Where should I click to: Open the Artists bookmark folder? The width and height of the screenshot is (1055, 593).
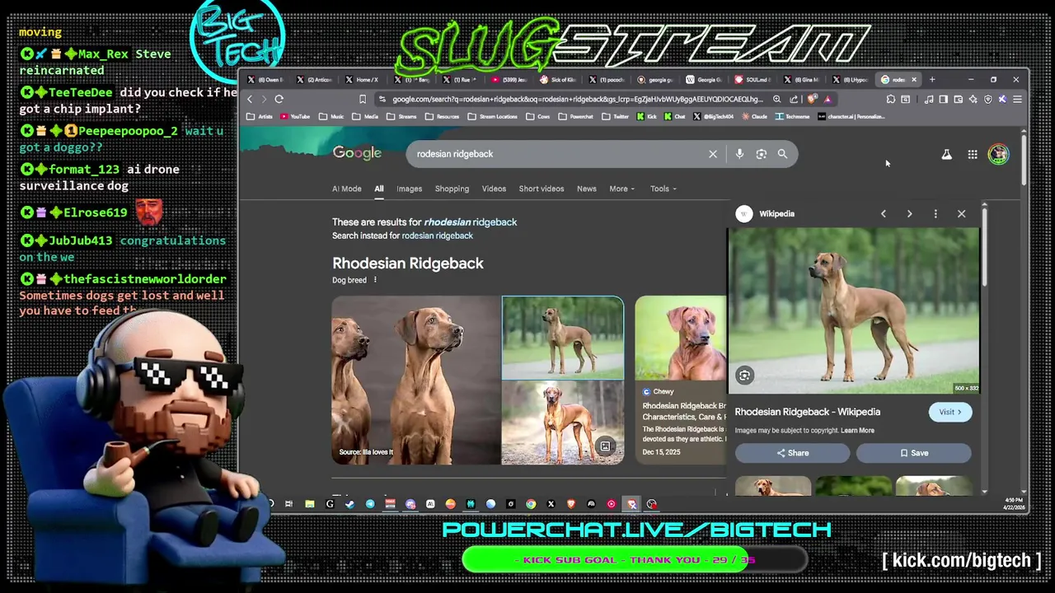click(260, 117)
